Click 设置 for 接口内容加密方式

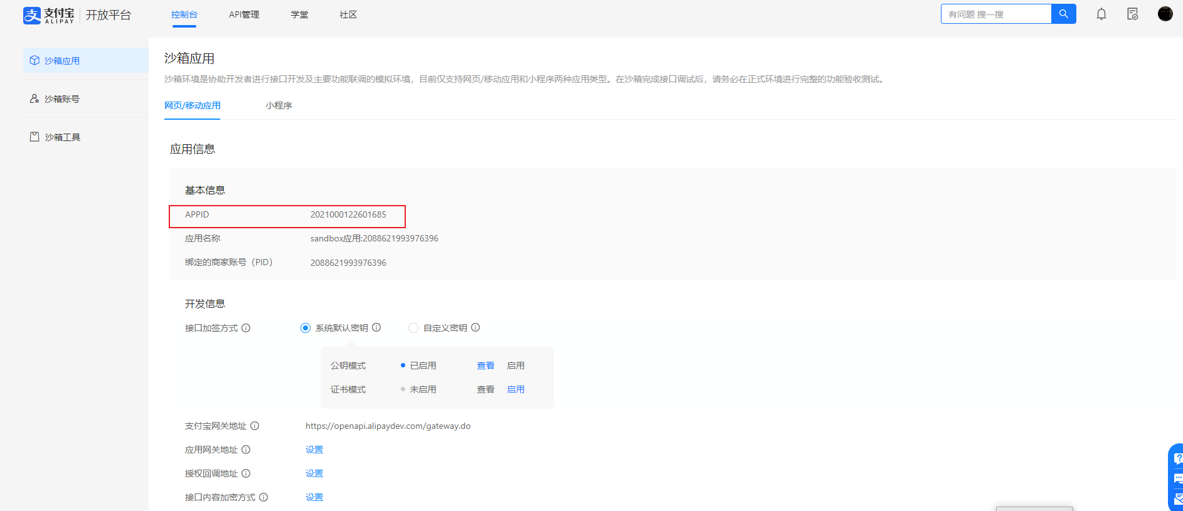[x=314, y=497]
